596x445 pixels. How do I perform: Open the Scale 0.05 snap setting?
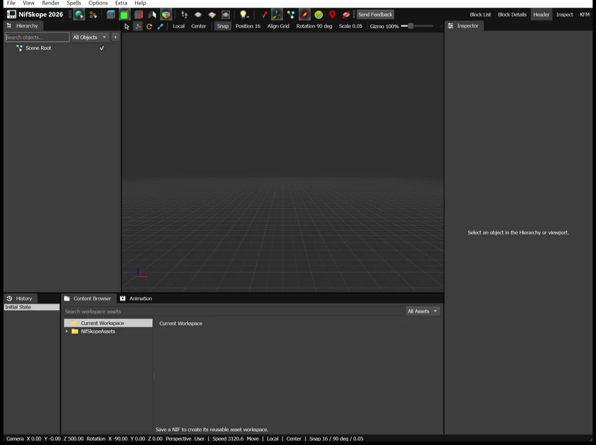(351, 26)
